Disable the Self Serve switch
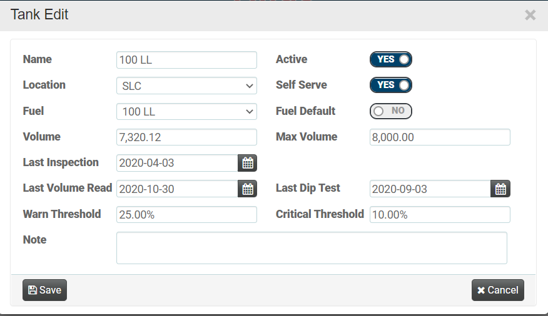Viewport: 548px width, 316px height. 391,85
